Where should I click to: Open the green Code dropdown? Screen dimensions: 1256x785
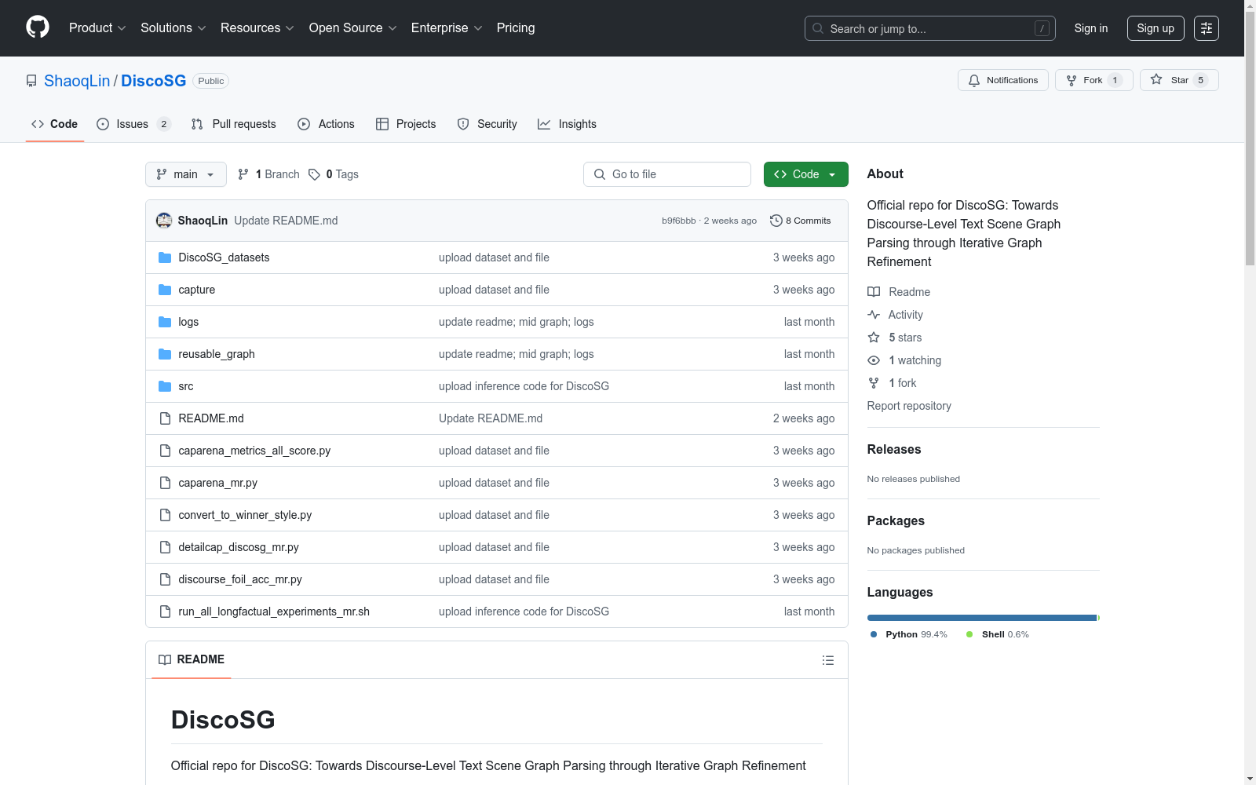click(x=805, y=174)
